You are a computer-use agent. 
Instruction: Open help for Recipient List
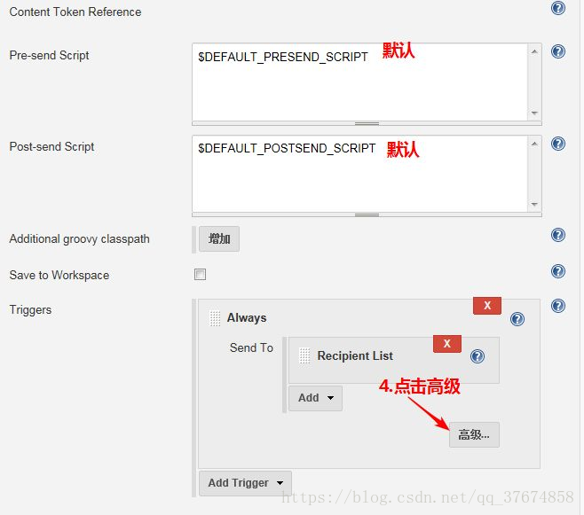(477, 356)
